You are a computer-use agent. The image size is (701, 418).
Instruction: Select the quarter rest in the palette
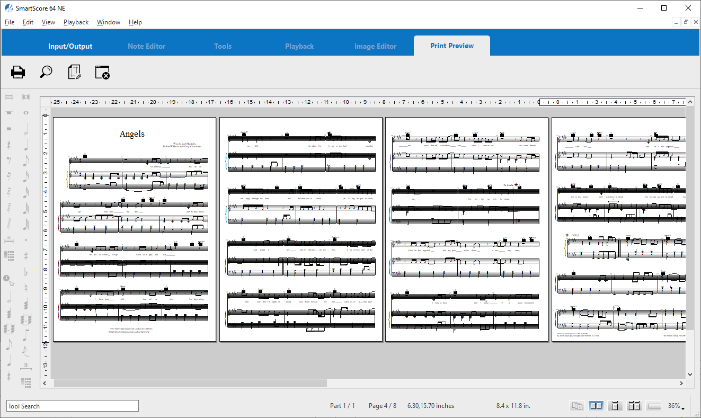pyautogui.click(x=9, y=145)
